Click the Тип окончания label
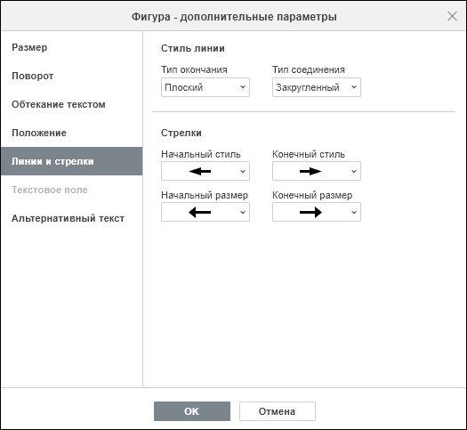The image size is (467, 430). [x=194, y=69]
